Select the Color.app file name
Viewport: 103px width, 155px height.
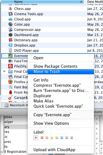22,25
